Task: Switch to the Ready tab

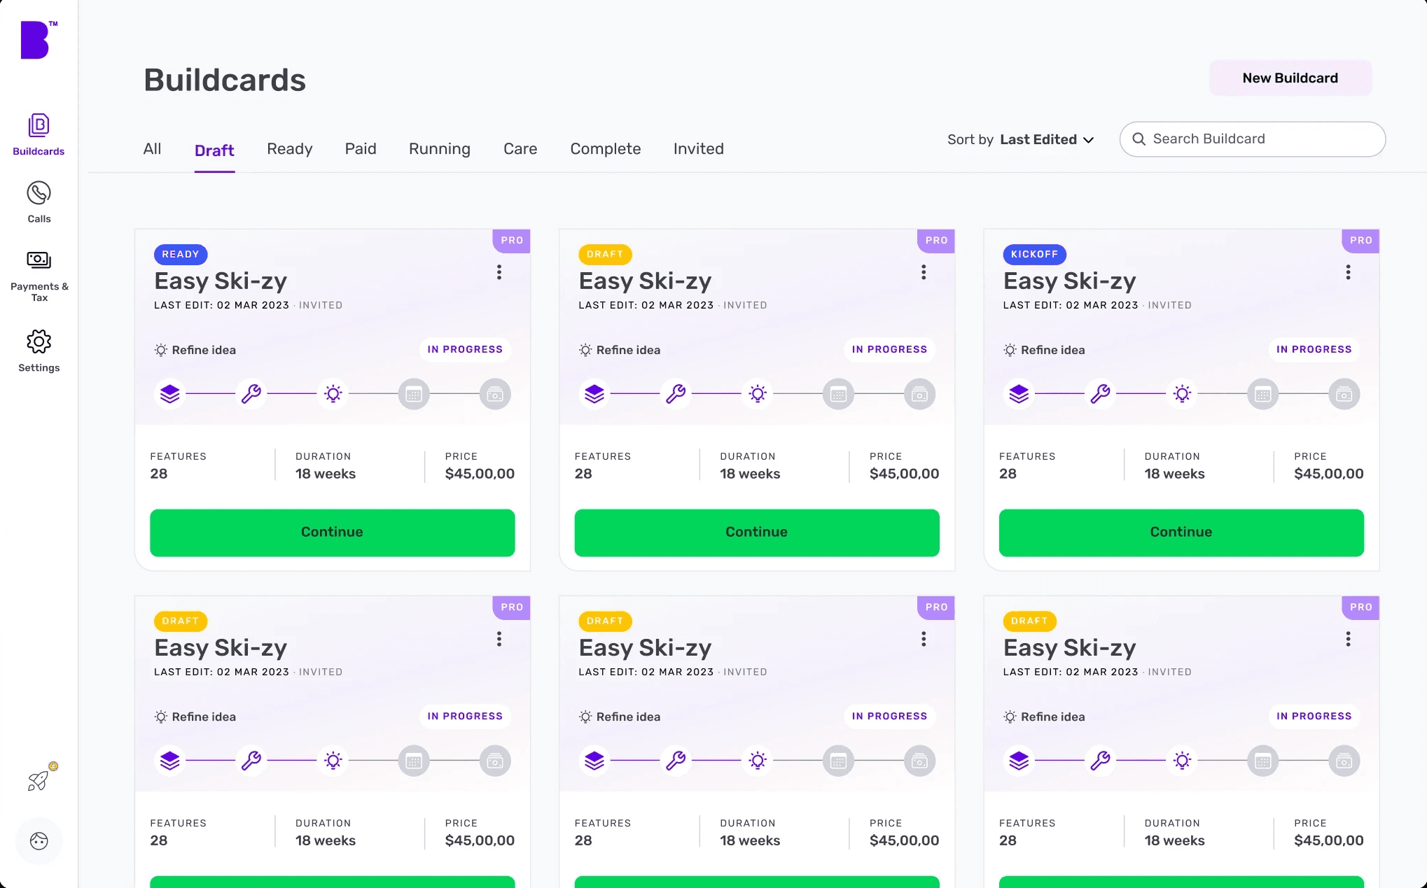Action: click(289, 149)
